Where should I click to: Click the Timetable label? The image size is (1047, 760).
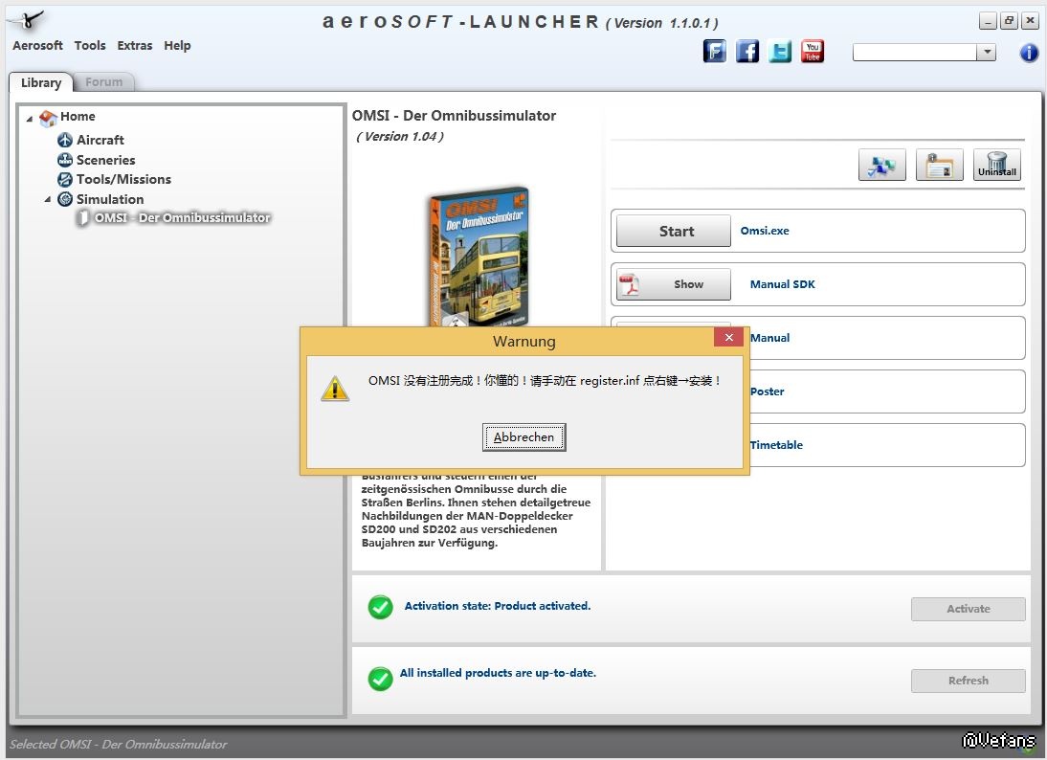tap(776, 445)
